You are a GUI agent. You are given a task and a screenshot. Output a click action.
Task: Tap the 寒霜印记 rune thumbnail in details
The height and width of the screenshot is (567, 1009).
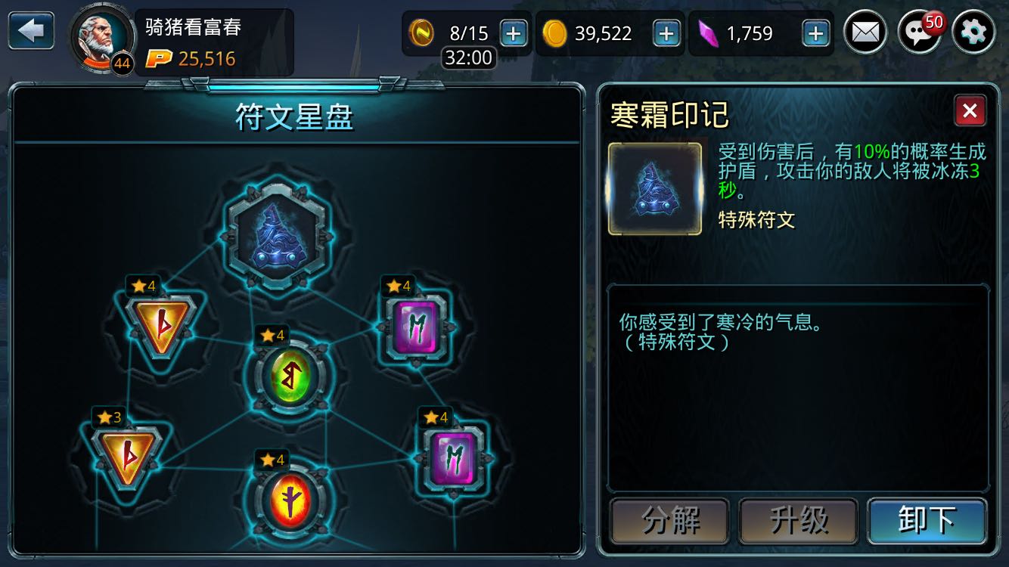pyautogui.click(x=655, y=188)
